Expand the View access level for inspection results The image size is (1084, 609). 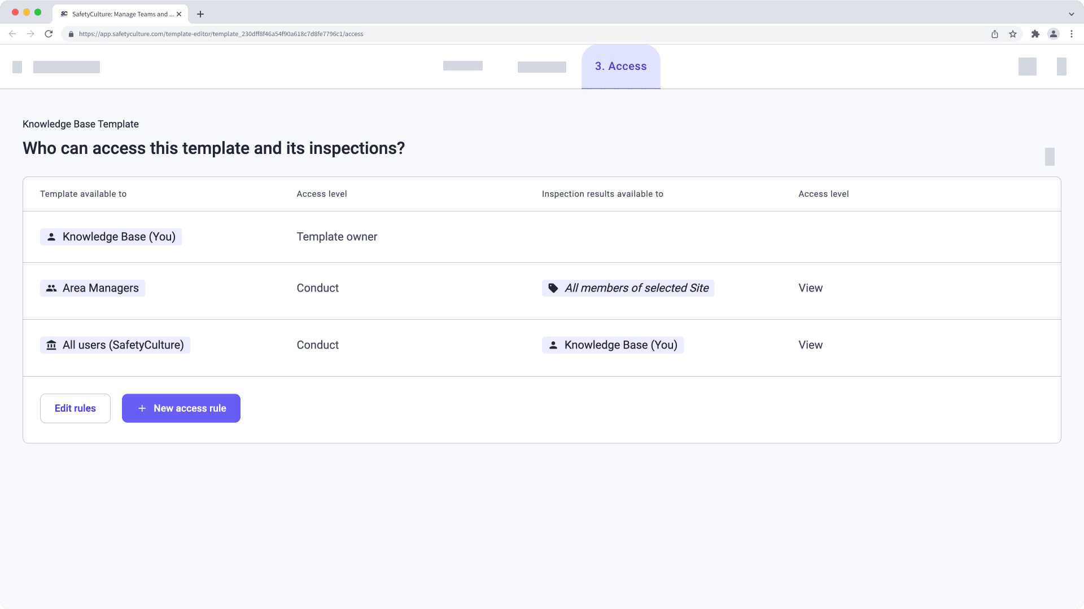(810, 288)
